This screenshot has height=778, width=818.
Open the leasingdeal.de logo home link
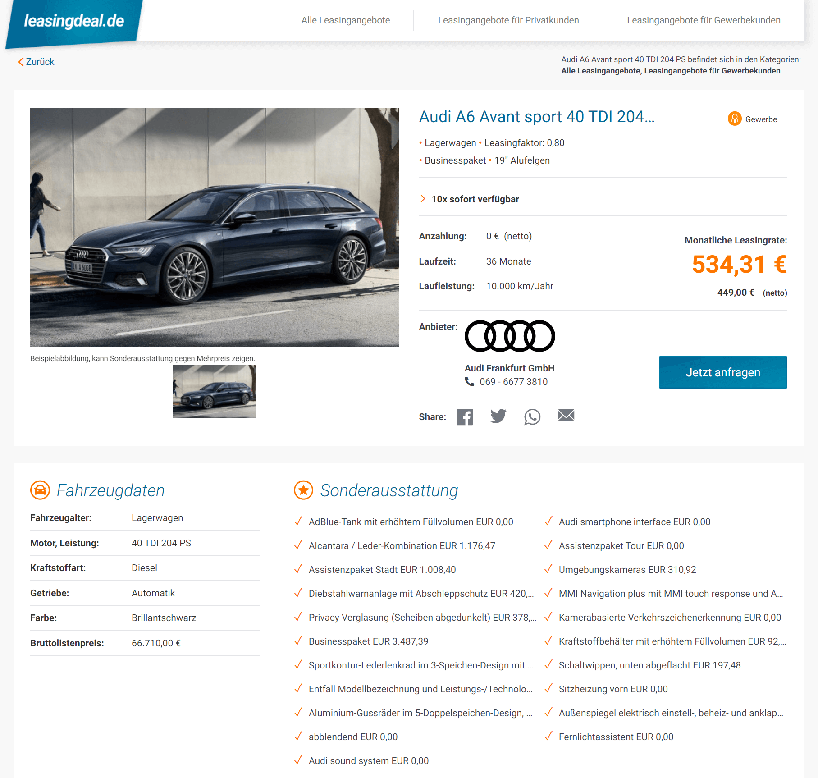tap(74, 21)
